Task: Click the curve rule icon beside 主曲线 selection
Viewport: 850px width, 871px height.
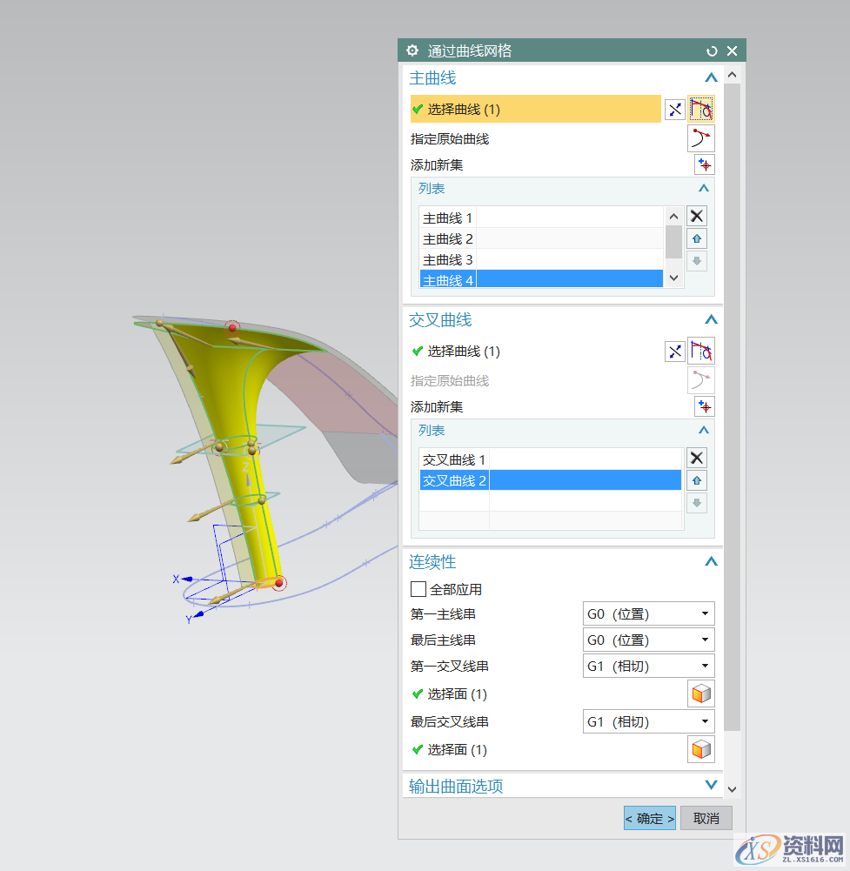Action: click(x=703, y=109)
